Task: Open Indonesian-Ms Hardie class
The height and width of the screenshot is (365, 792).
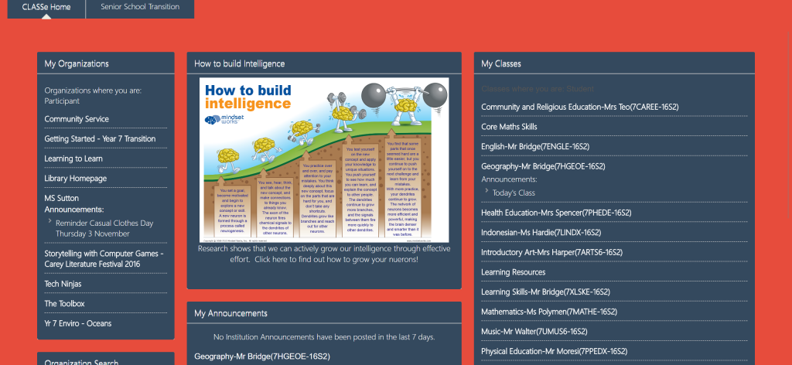Action: [541, 232]
